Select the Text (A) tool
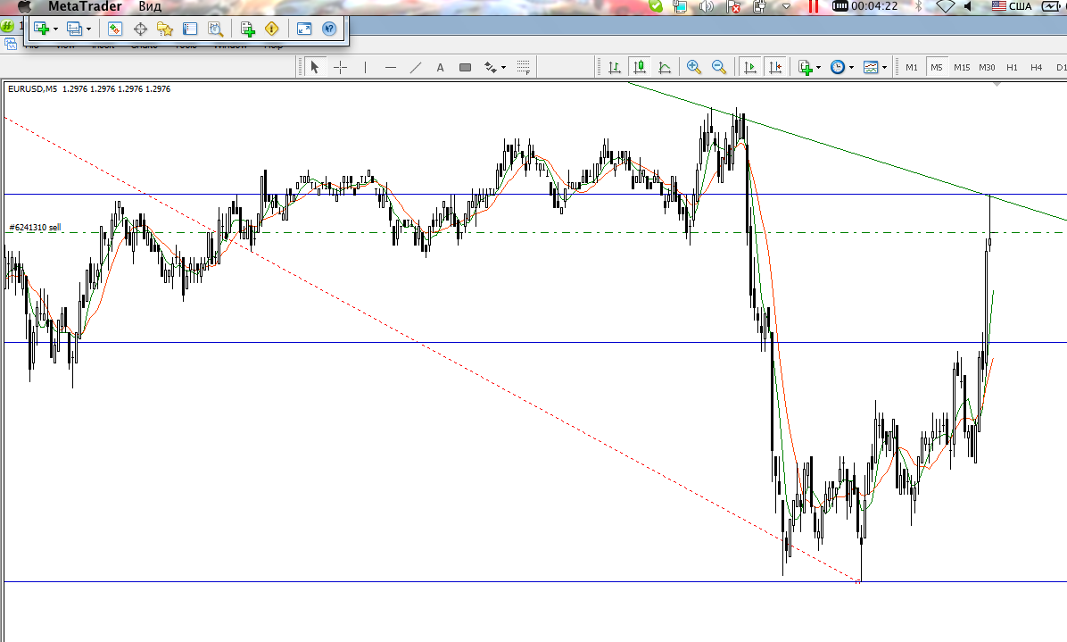 pyautogui.click(x=441, y=67)
